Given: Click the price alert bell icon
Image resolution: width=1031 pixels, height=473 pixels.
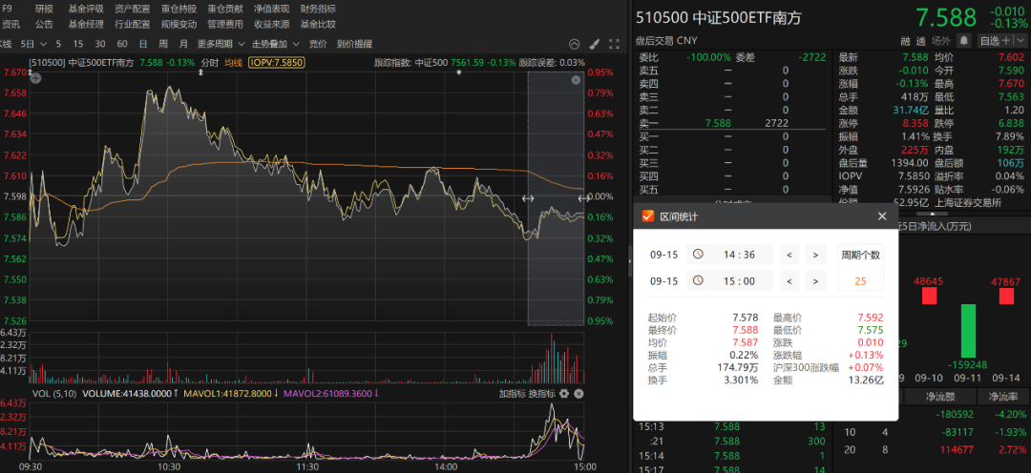Looking at the screenshot, I should click(x=964, y=41).
